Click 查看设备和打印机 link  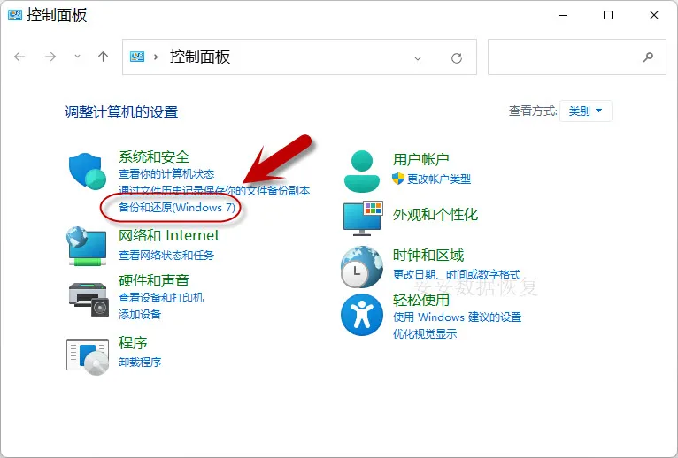point(161,298)
